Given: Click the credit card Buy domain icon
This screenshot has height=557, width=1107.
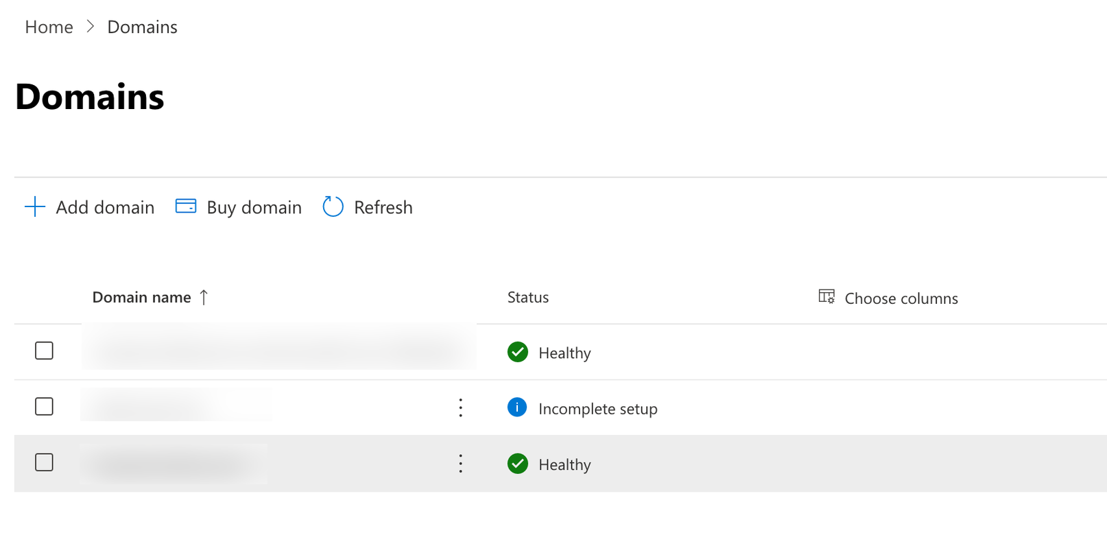Looking at the screenshot, I should pyautogui.click(x=186, y=206).
